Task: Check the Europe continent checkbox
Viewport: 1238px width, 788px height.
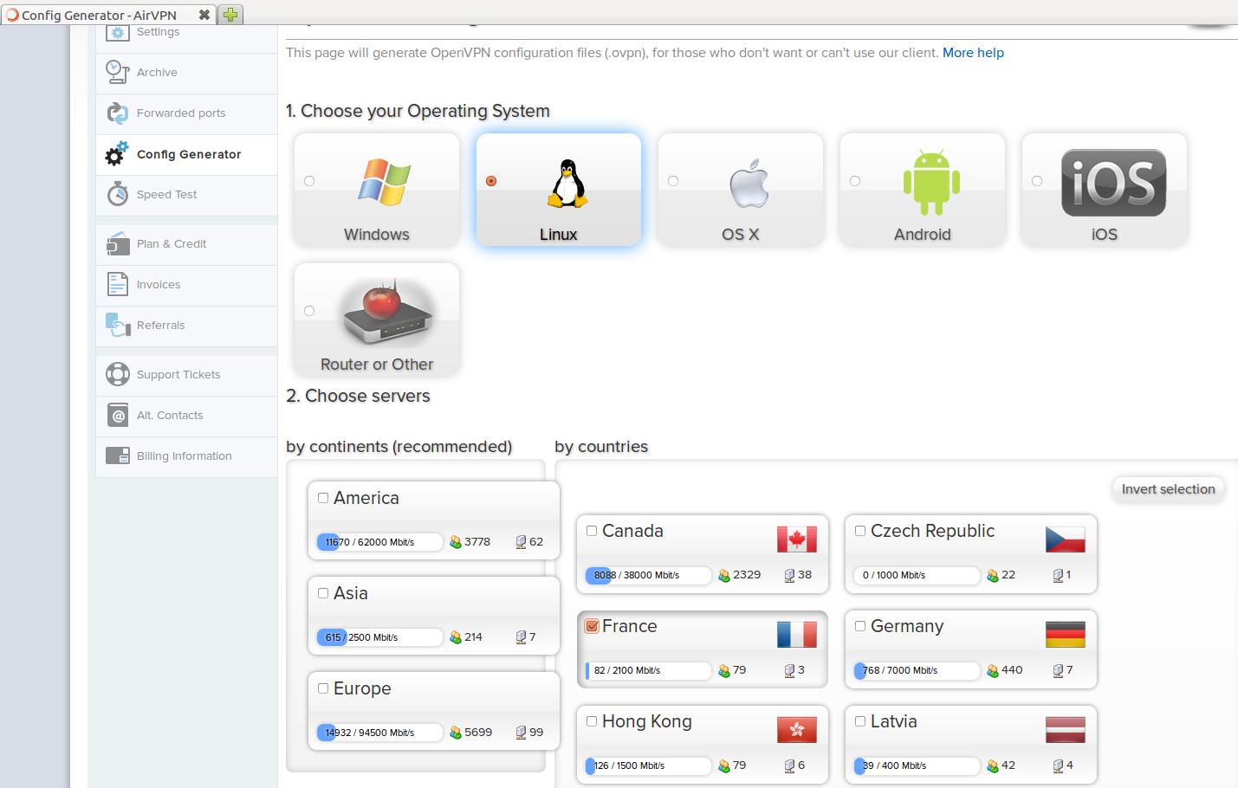Action: pyautogui.click(x=323, y=688)
